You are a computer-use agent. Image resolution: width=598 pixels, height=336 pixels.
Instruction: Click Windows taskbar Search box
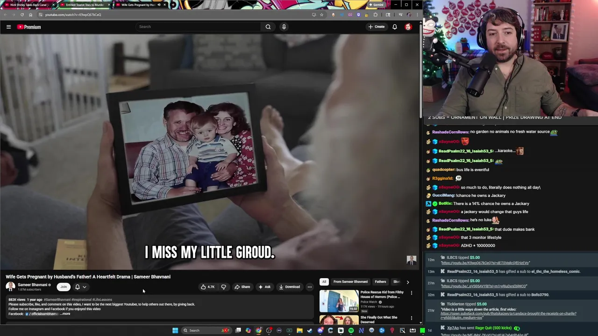coord(206,330)
